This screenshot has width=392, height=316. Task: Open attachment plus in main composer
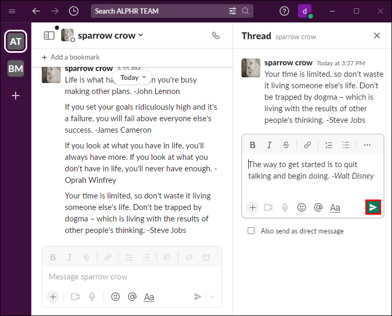click(53, 297)
